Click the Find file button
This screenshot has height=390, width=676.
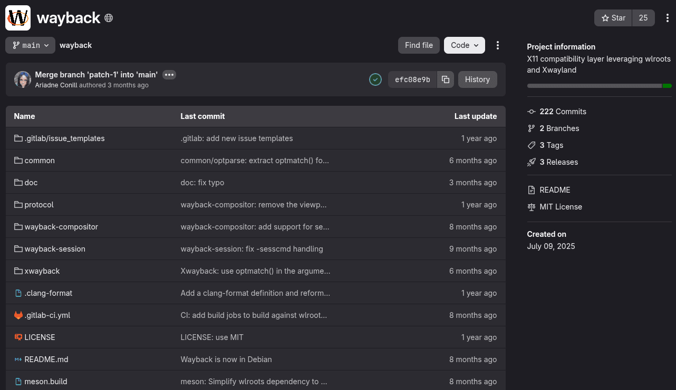[419, 45]
